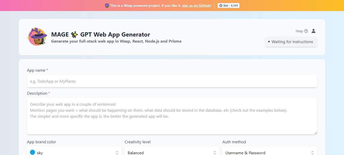Viewport: 344px width, 155px height.
Task: Click the "Waiting for instructions" status badge
Action: (291, 42)
